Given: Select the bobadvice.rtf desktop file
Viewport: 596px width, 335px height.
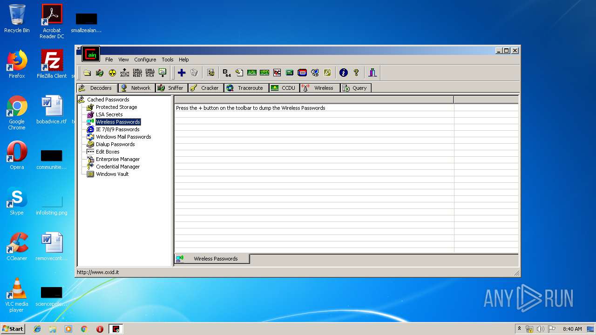Looking at the screenshot, I should pyautogui.click(x=52, y=110).
